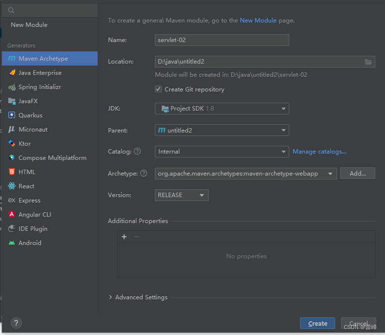Select the Maven Archetype generator
Image resolution: width=385 pixels, height=335 pixels.
point(50,59)
